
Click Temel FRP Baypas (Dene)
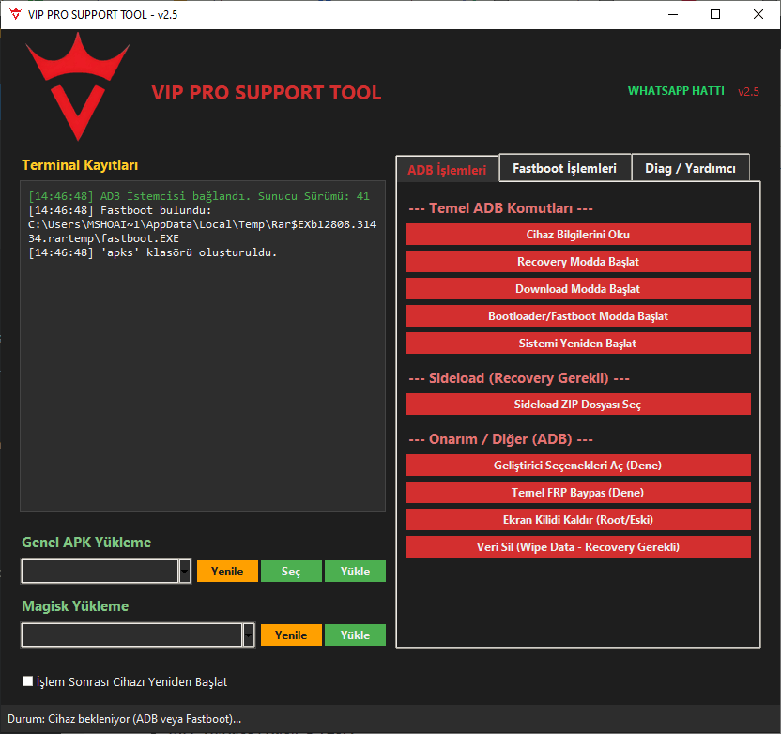coord(577,492)
